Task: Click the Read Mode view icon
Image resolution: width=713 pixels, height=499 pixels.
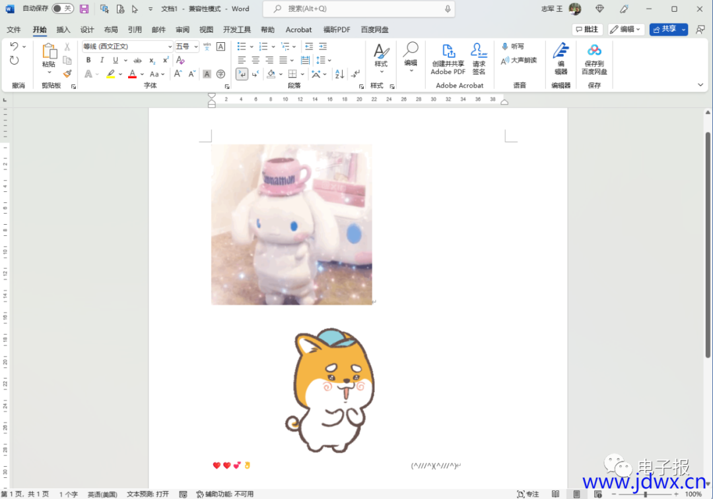Action: pyautogui.click(x=555, y=494)
